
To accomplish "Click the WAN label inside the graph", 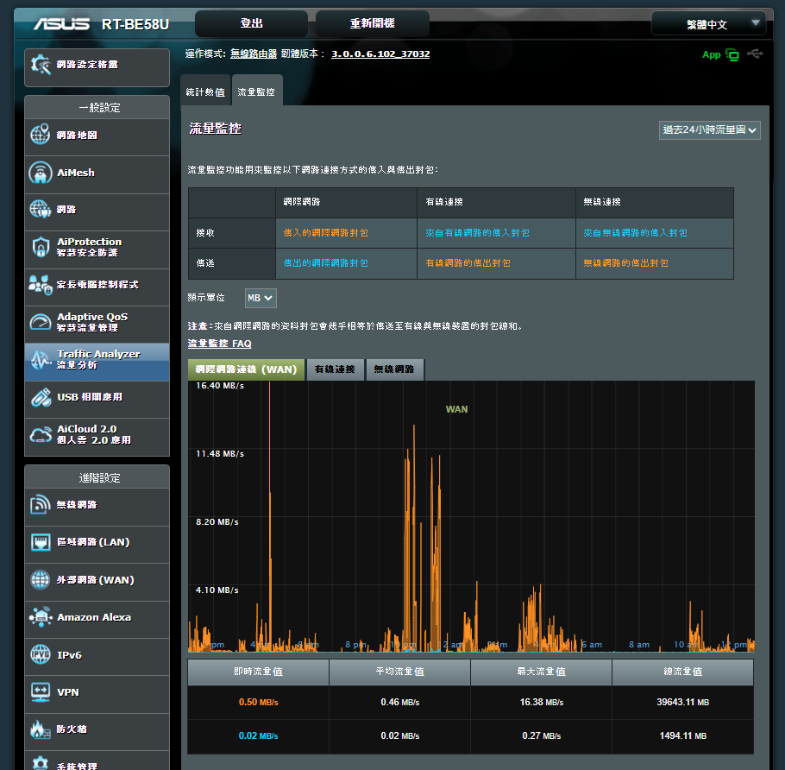I will pyautogui.click(x=456, y=409).
